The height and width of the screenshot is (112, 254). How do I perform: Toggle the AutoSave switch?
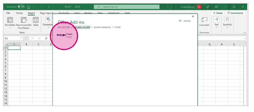coord(21,7)
